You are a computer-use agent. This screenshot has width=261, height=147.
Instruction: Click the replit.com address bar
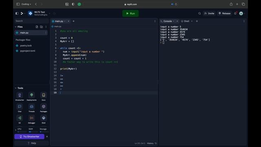coord(130,4)
